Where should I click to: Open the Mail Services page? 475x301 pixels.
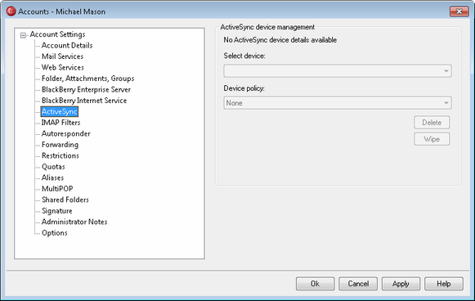click(x=62, y=56)
